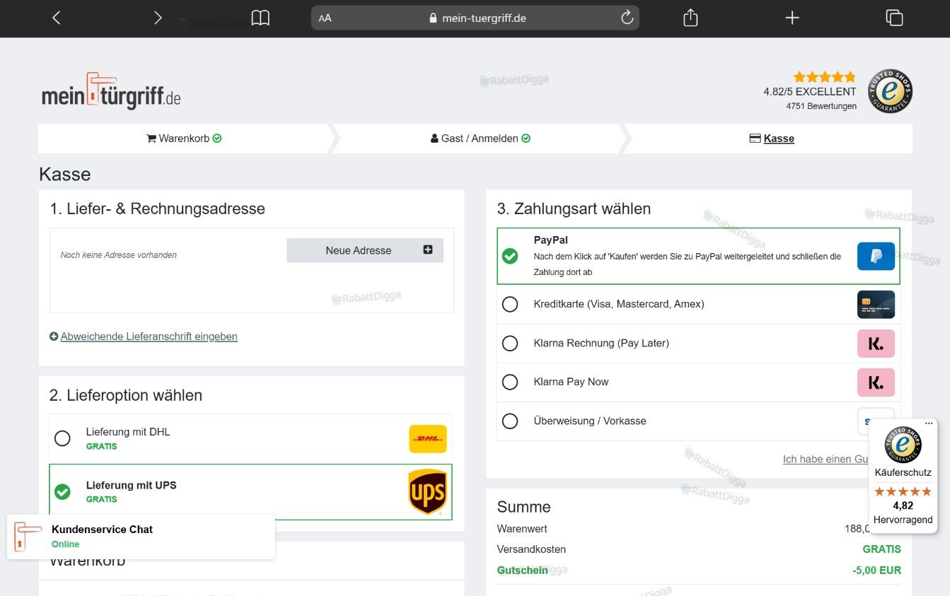Choose Klarna Pay Now radio button
950x596 pixels.
[x=510, y=382]
